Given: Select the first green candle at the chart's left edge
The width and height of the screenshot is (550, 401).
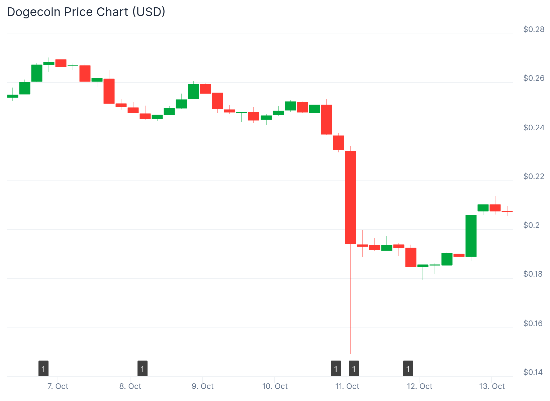Looking at the screenshot, I should point(13,96).
